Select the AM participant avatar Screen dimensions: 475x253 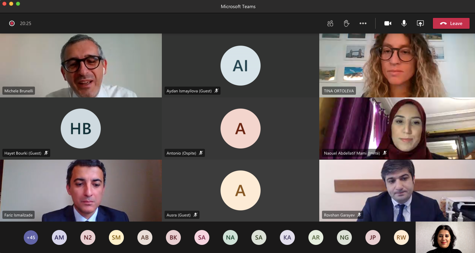[59, 237]
